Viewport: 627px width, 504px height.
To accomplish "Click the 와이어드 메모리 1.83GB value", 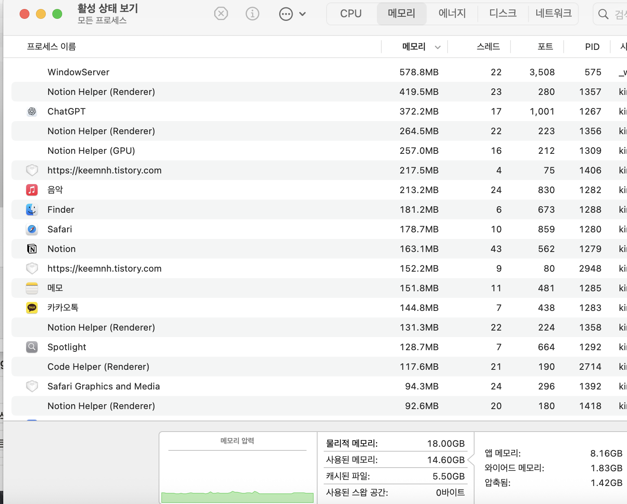I will [607, 468].
